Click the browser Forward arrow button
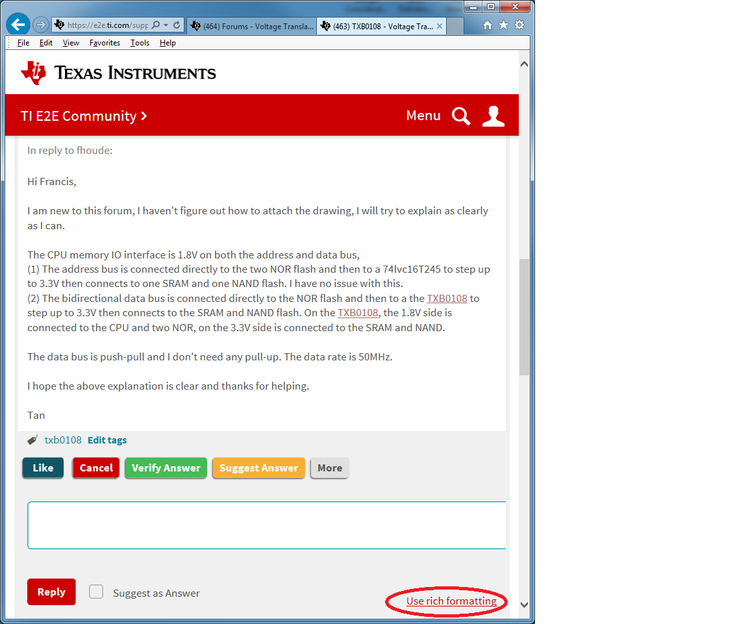 tap(41, 24)
